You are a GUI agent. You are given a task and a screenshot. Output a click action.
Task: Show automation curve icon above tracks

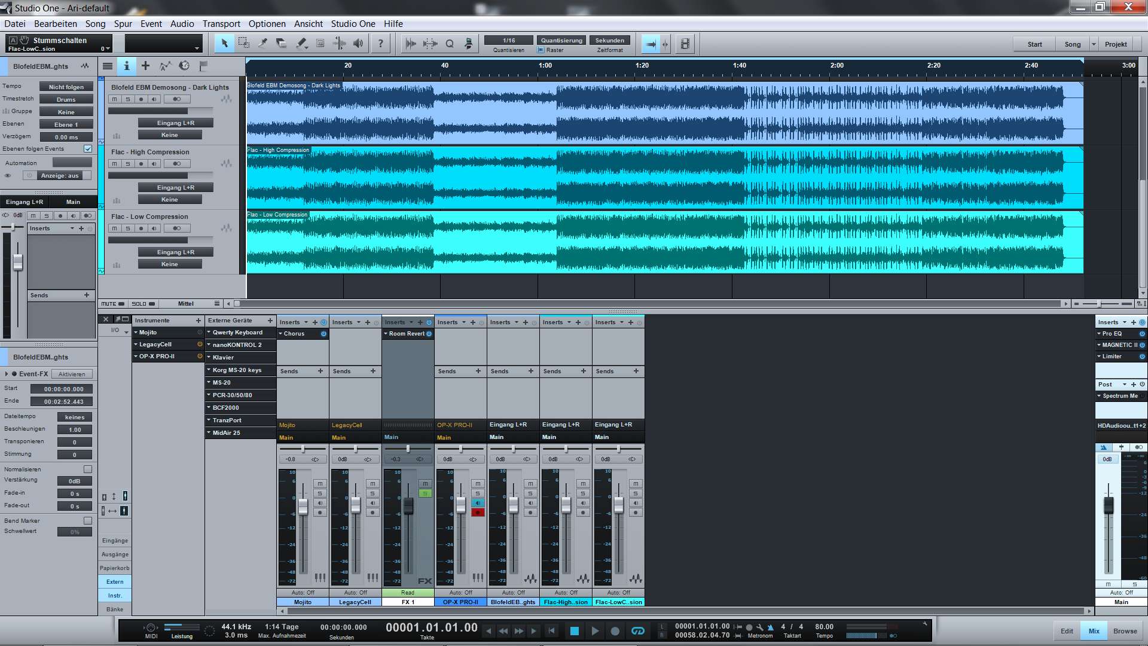pyautogui.click(x=165, y=66)
